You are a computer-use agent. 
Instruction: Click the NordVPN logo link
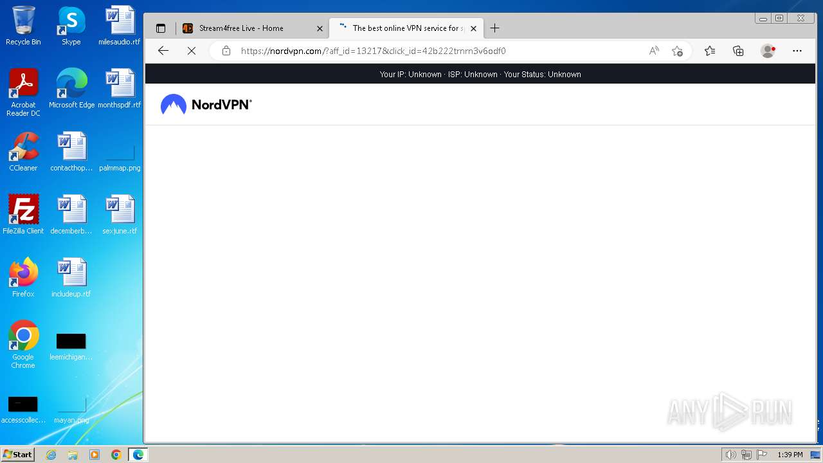[x=206, y=104]
